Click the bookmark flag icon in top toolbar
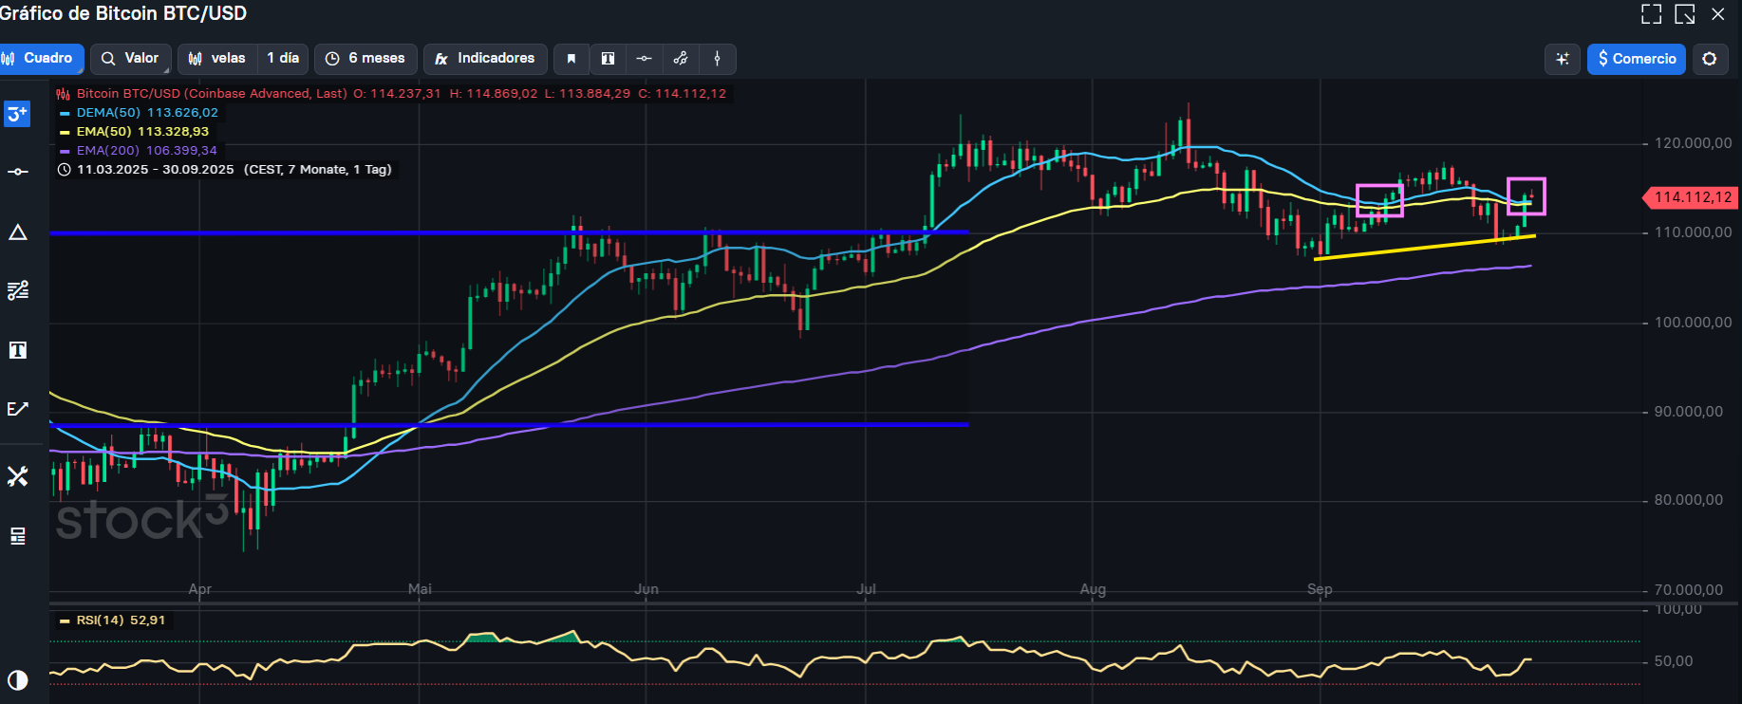Image resolution: width=1742 pixels, height=704 pixels. tap(571, 59)
